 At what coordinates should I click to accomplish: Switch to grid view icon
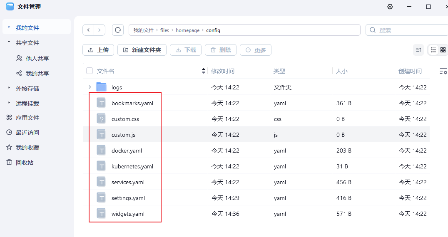443,50
